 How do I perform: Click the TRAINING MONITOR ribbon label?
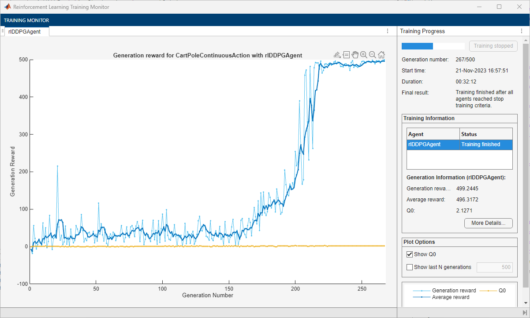pyautogui.click(x=26, y=20)
